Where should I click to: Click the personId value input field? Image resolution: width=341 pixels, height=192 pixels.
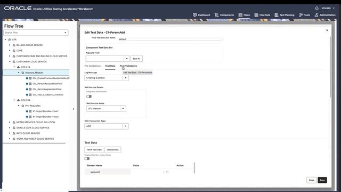tap(147, 172)
